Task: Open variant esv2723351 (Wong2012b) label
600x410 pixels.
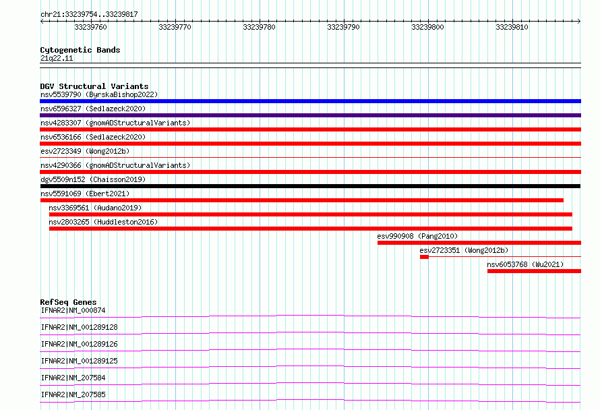Action: 464,250
